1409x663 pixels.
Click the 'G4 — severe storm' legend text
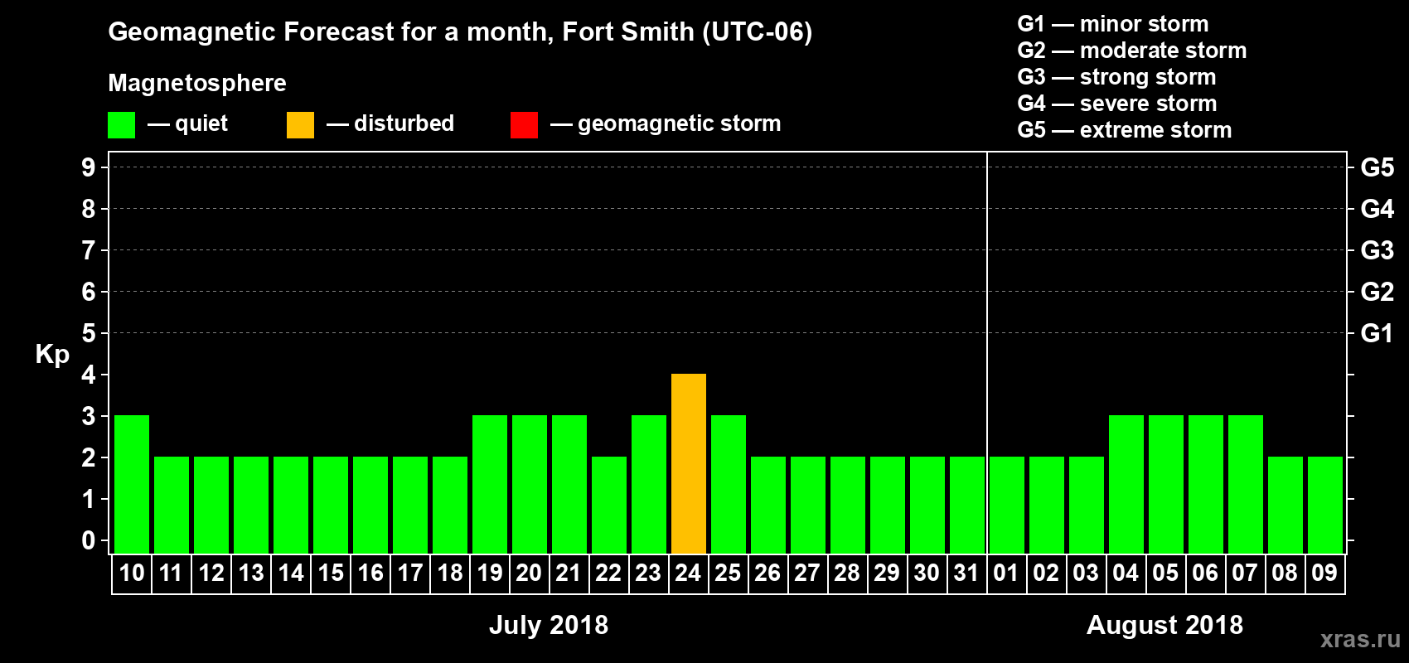1116,104
